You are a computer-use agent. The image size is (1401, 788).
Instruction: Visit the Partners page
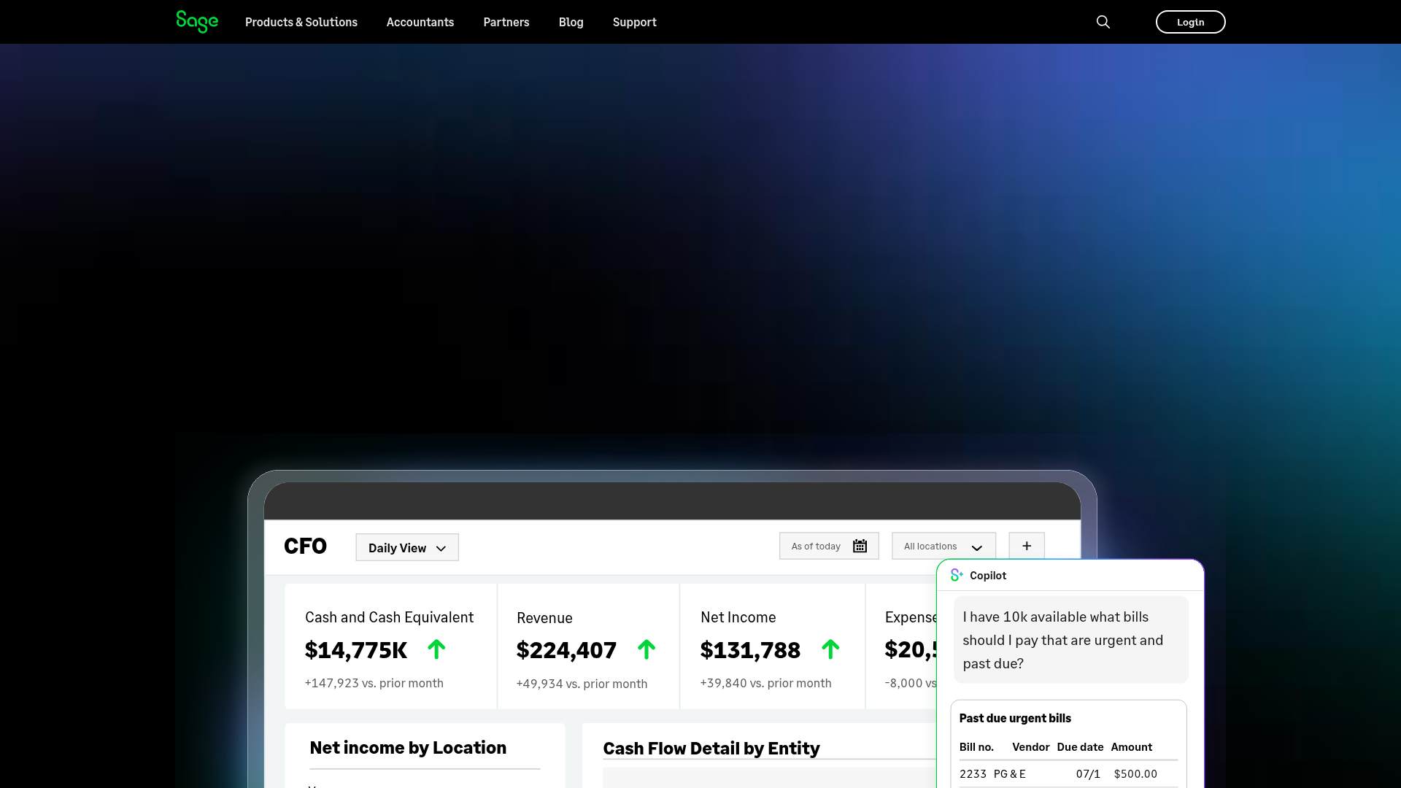coord(506,22)
